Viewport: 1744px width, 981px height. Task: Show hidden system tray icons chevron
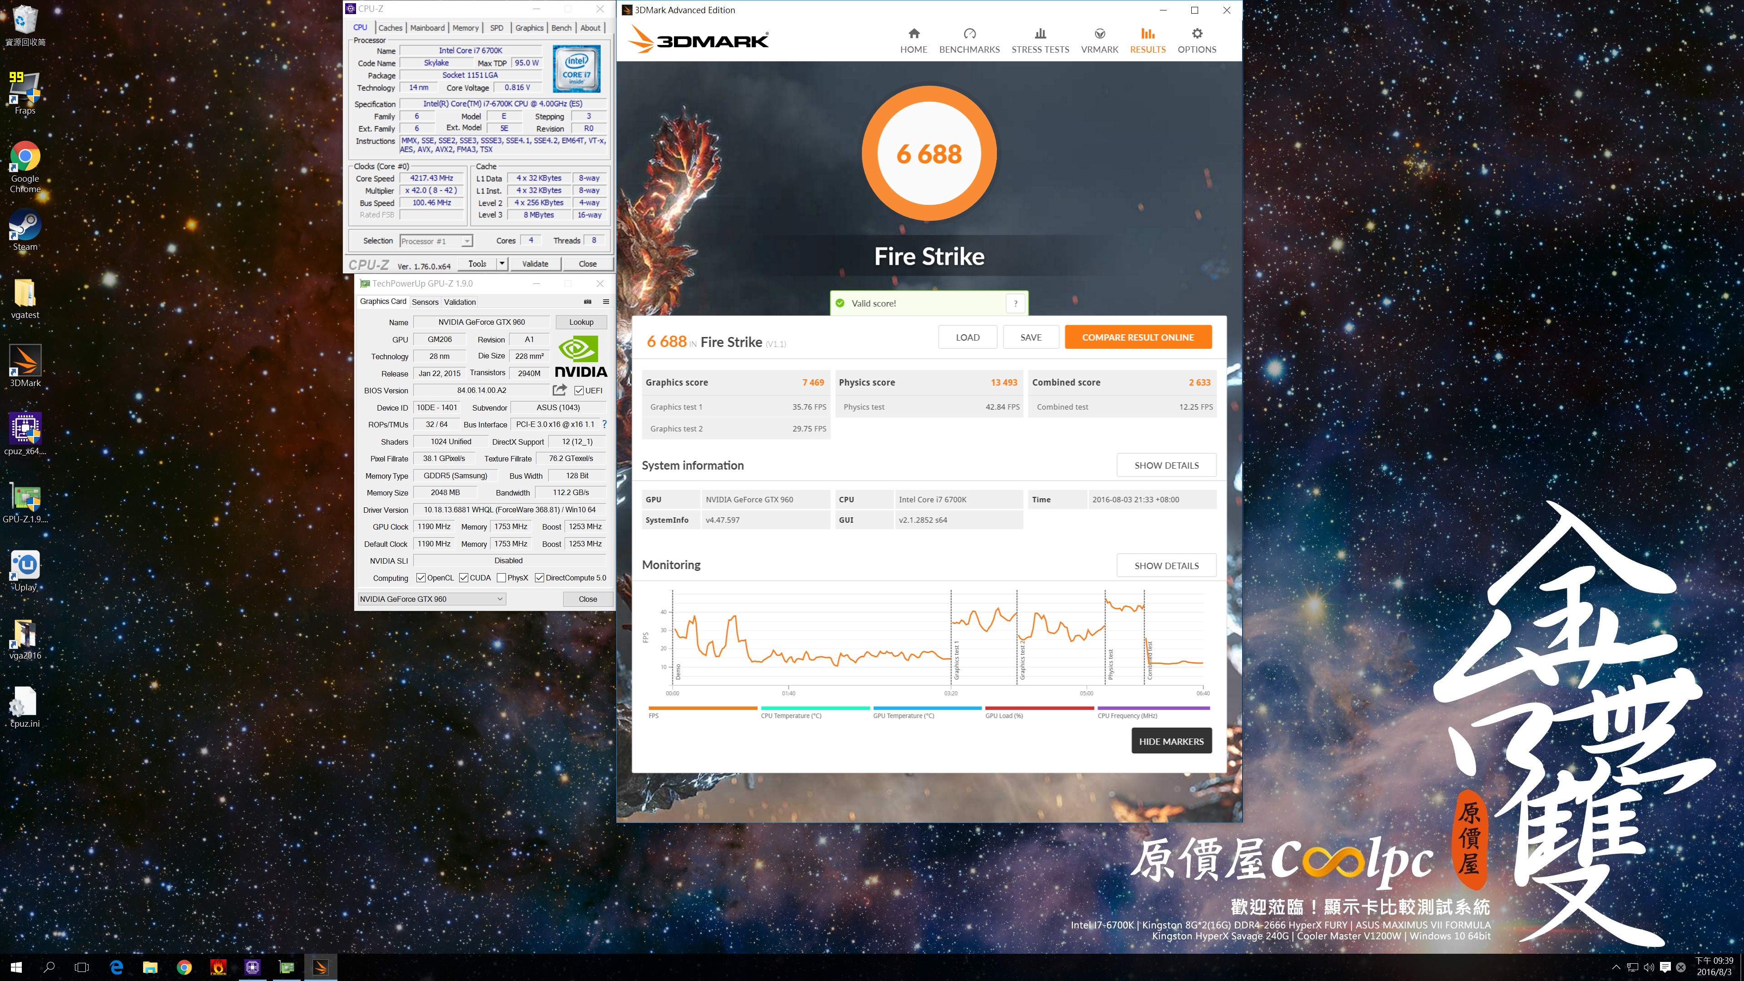1615,967
